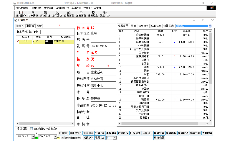The height and width of the screenshot is (141, 230).
Task: Click the 主任否决 toolbar icon
Action: tap(57, 14)
